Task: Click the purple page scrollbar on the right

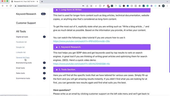Action: coord(169,50)
